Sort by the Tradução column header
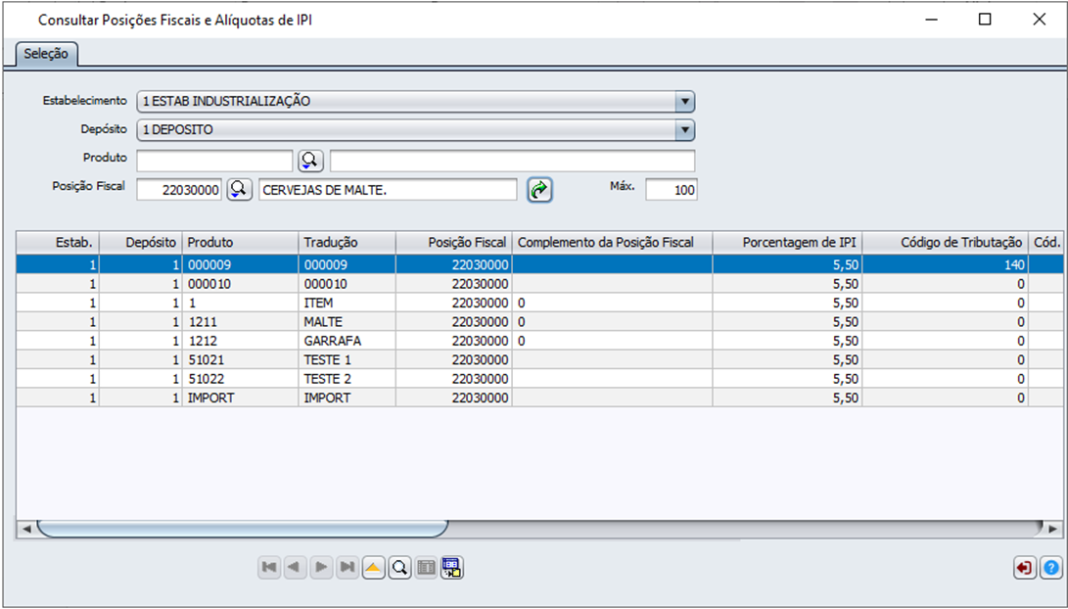 tap(347, 243)
